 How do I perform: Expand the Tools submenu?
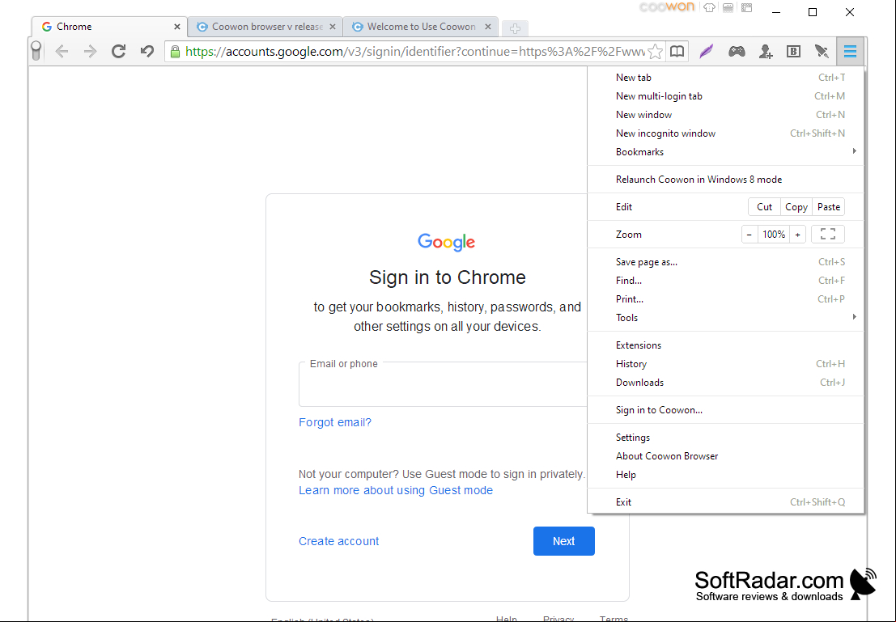[x=726, y=318]
